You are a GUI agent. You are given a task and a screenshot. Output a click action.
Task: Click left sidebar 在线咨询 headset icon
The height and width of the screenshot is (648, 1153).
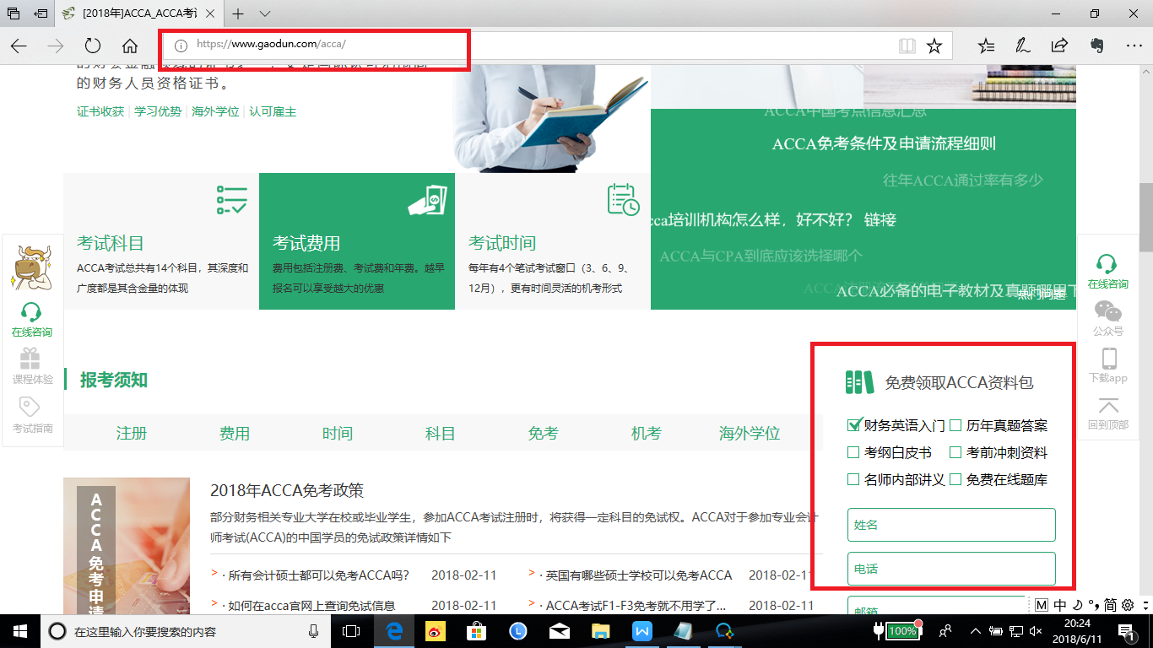pos(32,312)
